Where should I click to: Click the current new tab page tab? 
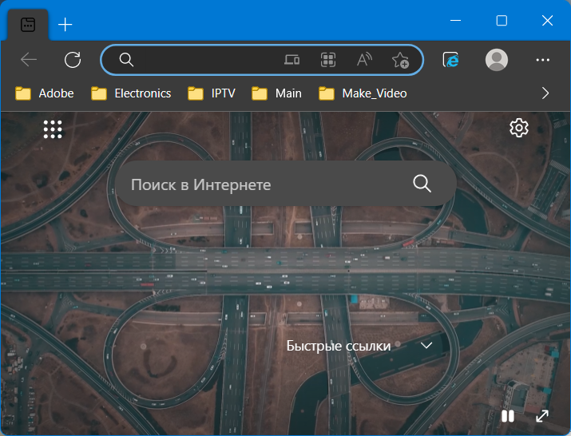[28, 25]
